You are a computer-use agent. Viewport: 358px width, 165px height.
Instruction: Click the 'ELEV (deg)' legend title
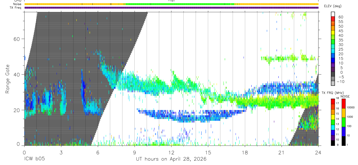(x=333, y=6)
